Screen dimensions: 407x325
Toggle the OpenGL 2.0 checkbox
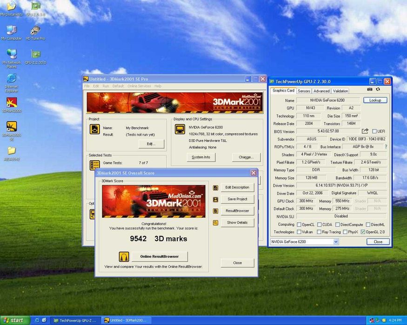[x=363, y=232]
